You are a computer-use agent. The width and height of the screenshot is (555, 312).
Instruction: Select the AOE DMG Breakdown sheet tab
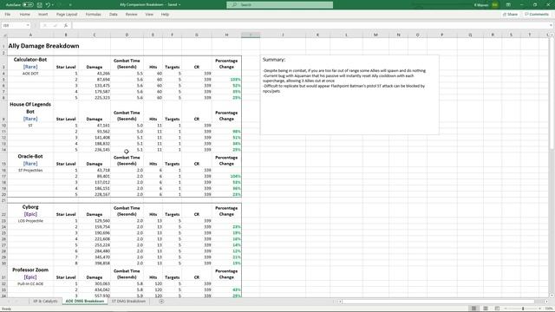[85, 302]
